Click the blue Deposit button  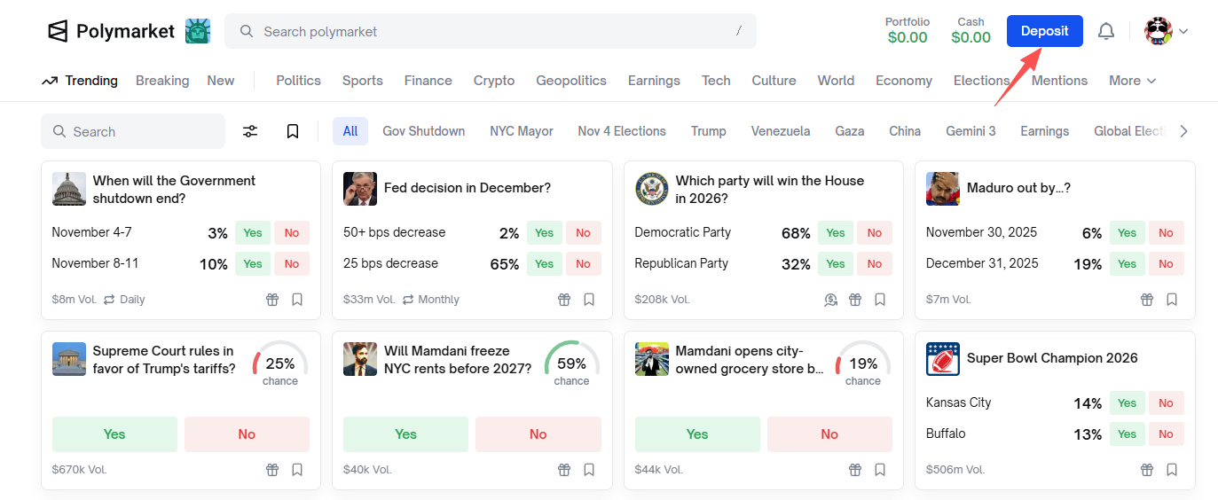point(1044,31)
